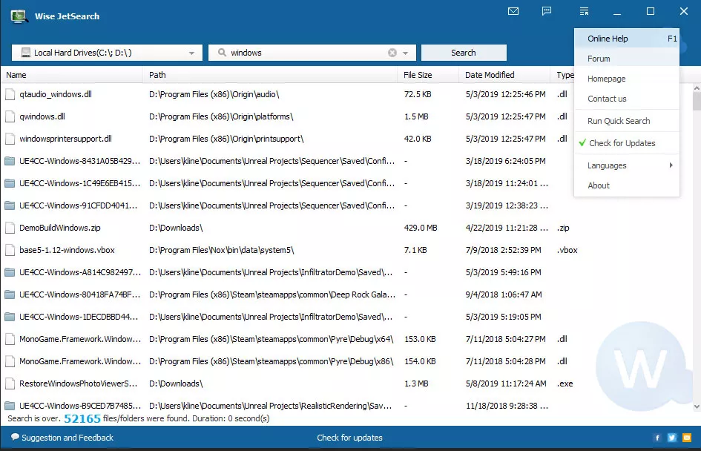Expand the search history dropdown arrow
Viewport: 701px width, 451px height.
pyautogui.click(x=406, y=53)
